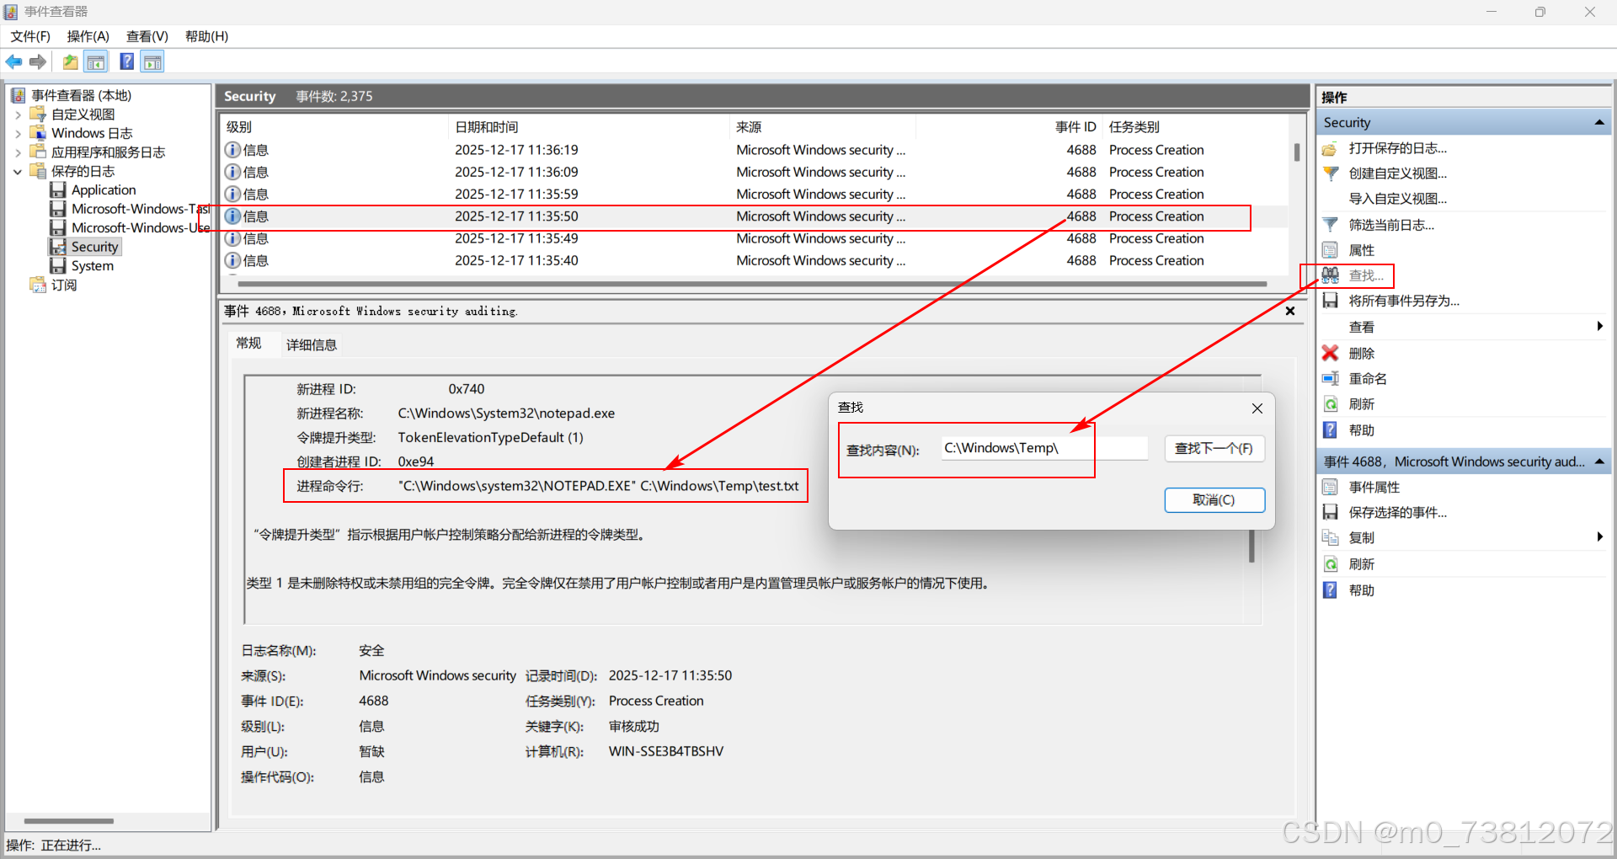Click 导入自定义视图 action link
This screenshot has height=859, width=1617.
point(1397,199)
